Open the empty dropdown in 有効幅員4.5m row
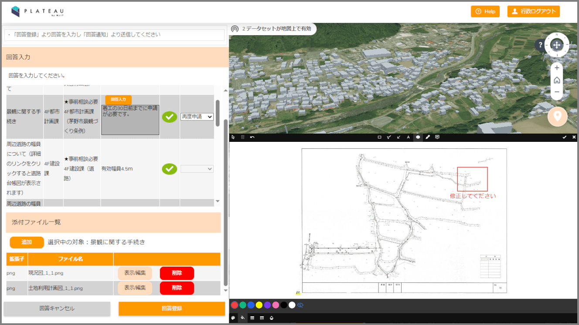This screenshot has height=325, width=579. (x=197, y=169)
